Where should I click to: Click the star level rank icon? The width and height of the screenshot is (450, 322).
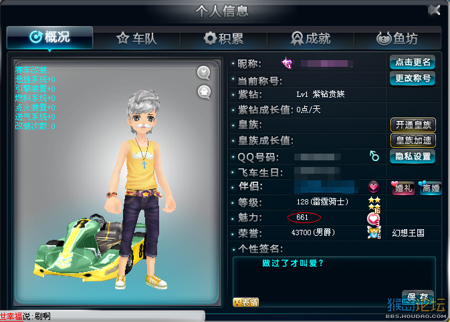coord(374,204)
